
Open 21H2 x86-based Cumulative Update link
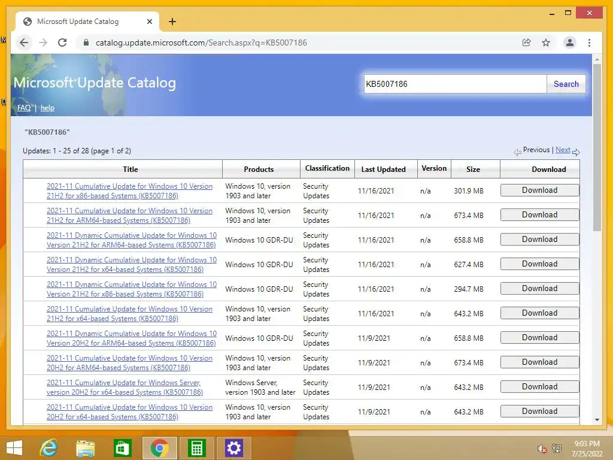[x=129, y=191]
